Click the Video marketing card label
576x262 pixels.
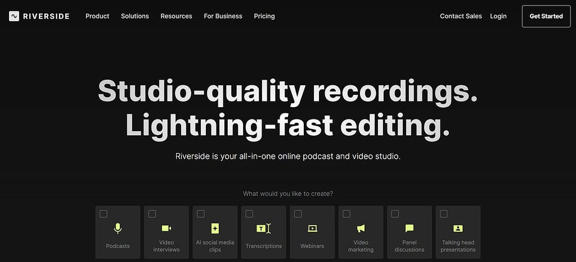361,246
